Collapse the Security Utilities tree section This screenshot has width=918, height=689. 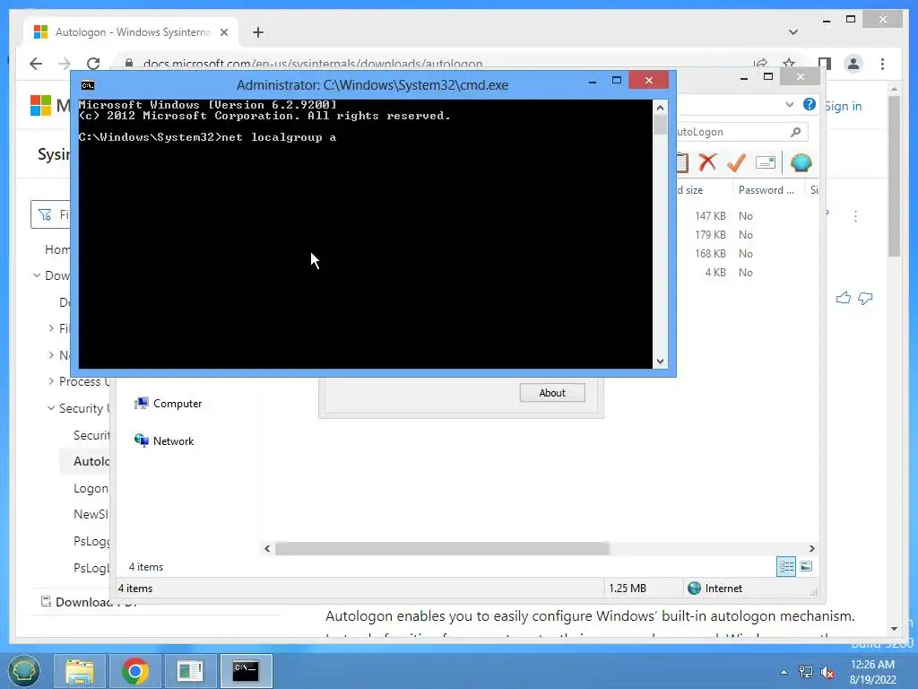click(51, 408)
